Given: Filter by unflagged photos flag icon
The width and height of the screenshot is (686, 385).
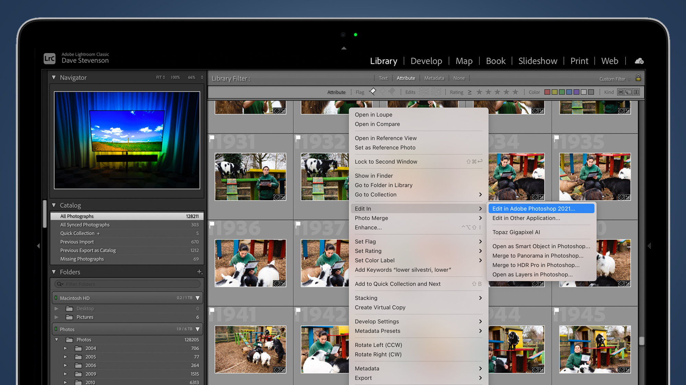Looking at the screenshot, I should coord(382,91).
